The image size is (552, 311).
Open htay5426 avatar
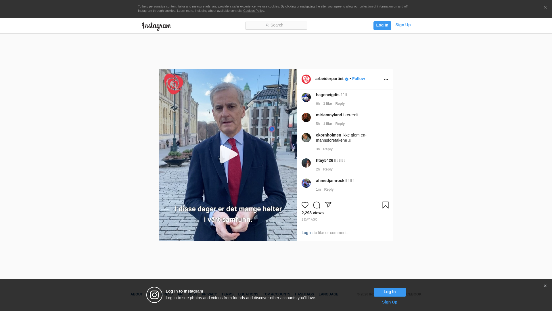306,163
